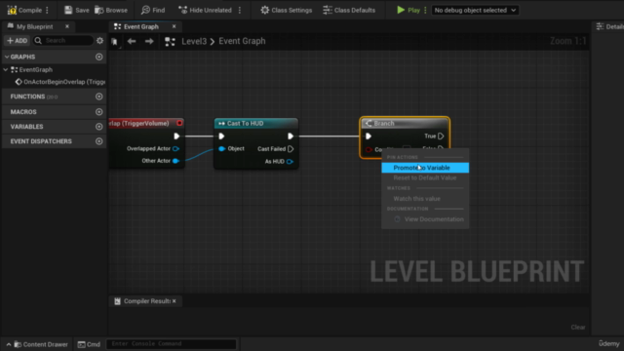Add a new graph with plus icon
The width and height of the screenshot is (624, 351).
pos(99,57)
